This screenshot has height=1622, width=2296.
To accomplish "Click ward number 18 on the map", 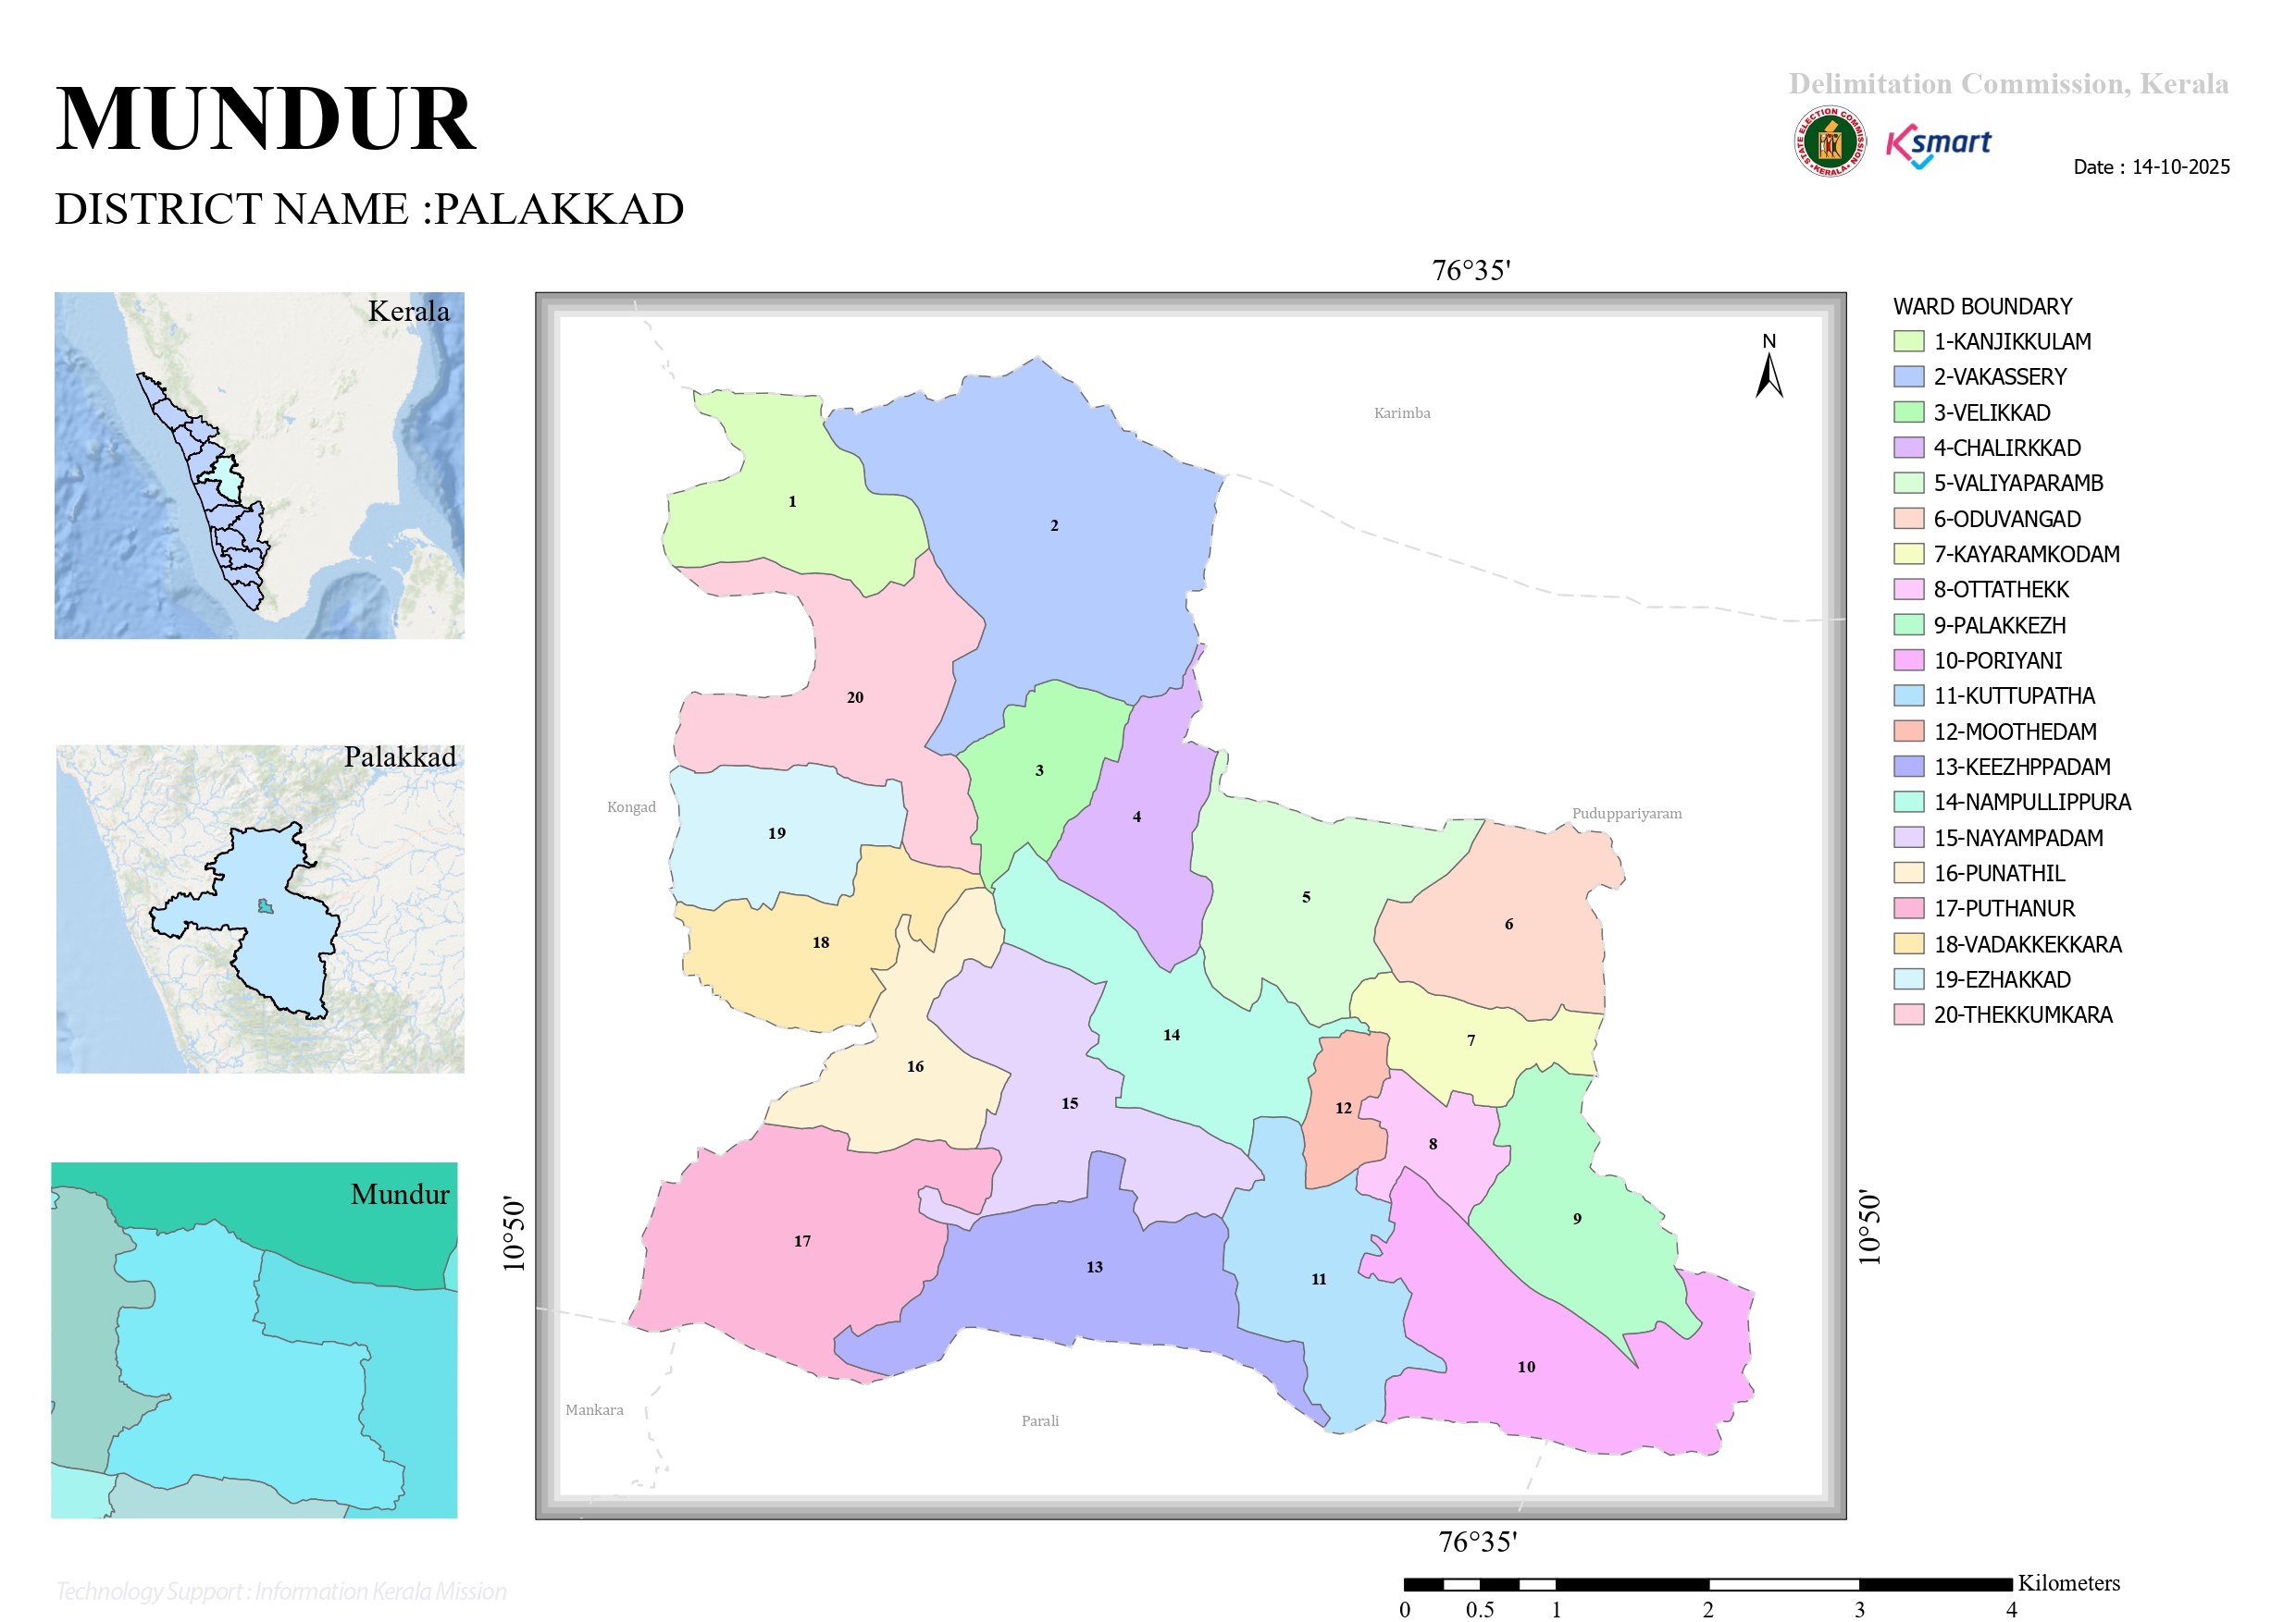I will click(821, 942).
